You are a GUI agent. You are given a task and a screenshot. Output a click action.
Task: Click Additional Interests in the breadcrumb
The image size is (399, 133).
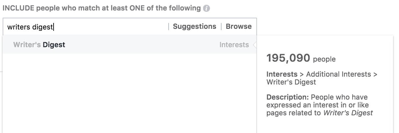coord(338,74)
